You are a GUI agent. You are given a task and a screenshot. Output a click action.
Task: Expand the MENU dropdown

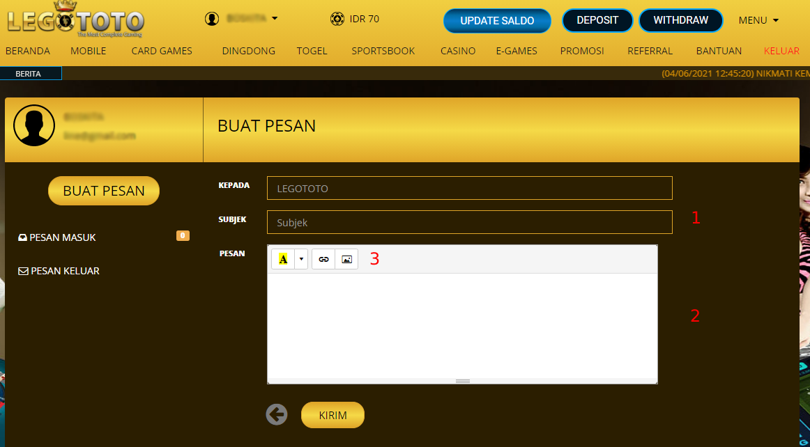(x=758, y=20)
